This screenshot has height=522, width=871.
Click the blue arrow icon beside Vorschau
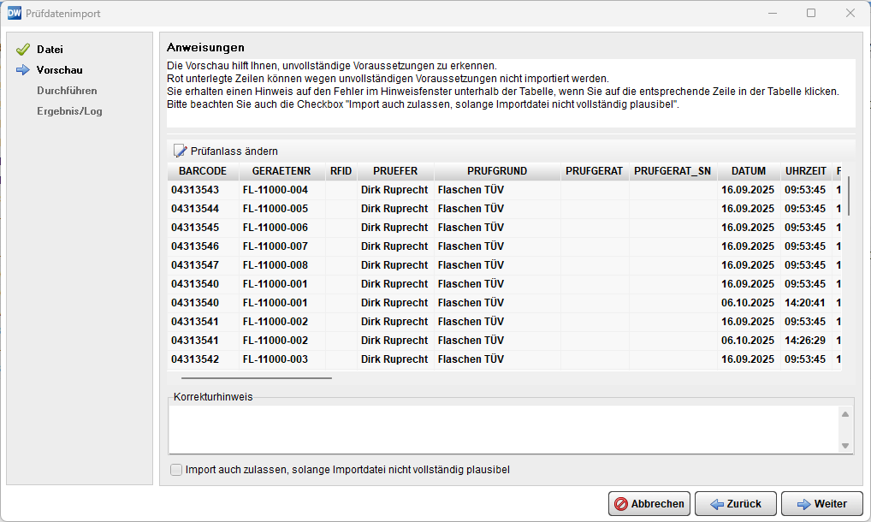click(23, 70)
